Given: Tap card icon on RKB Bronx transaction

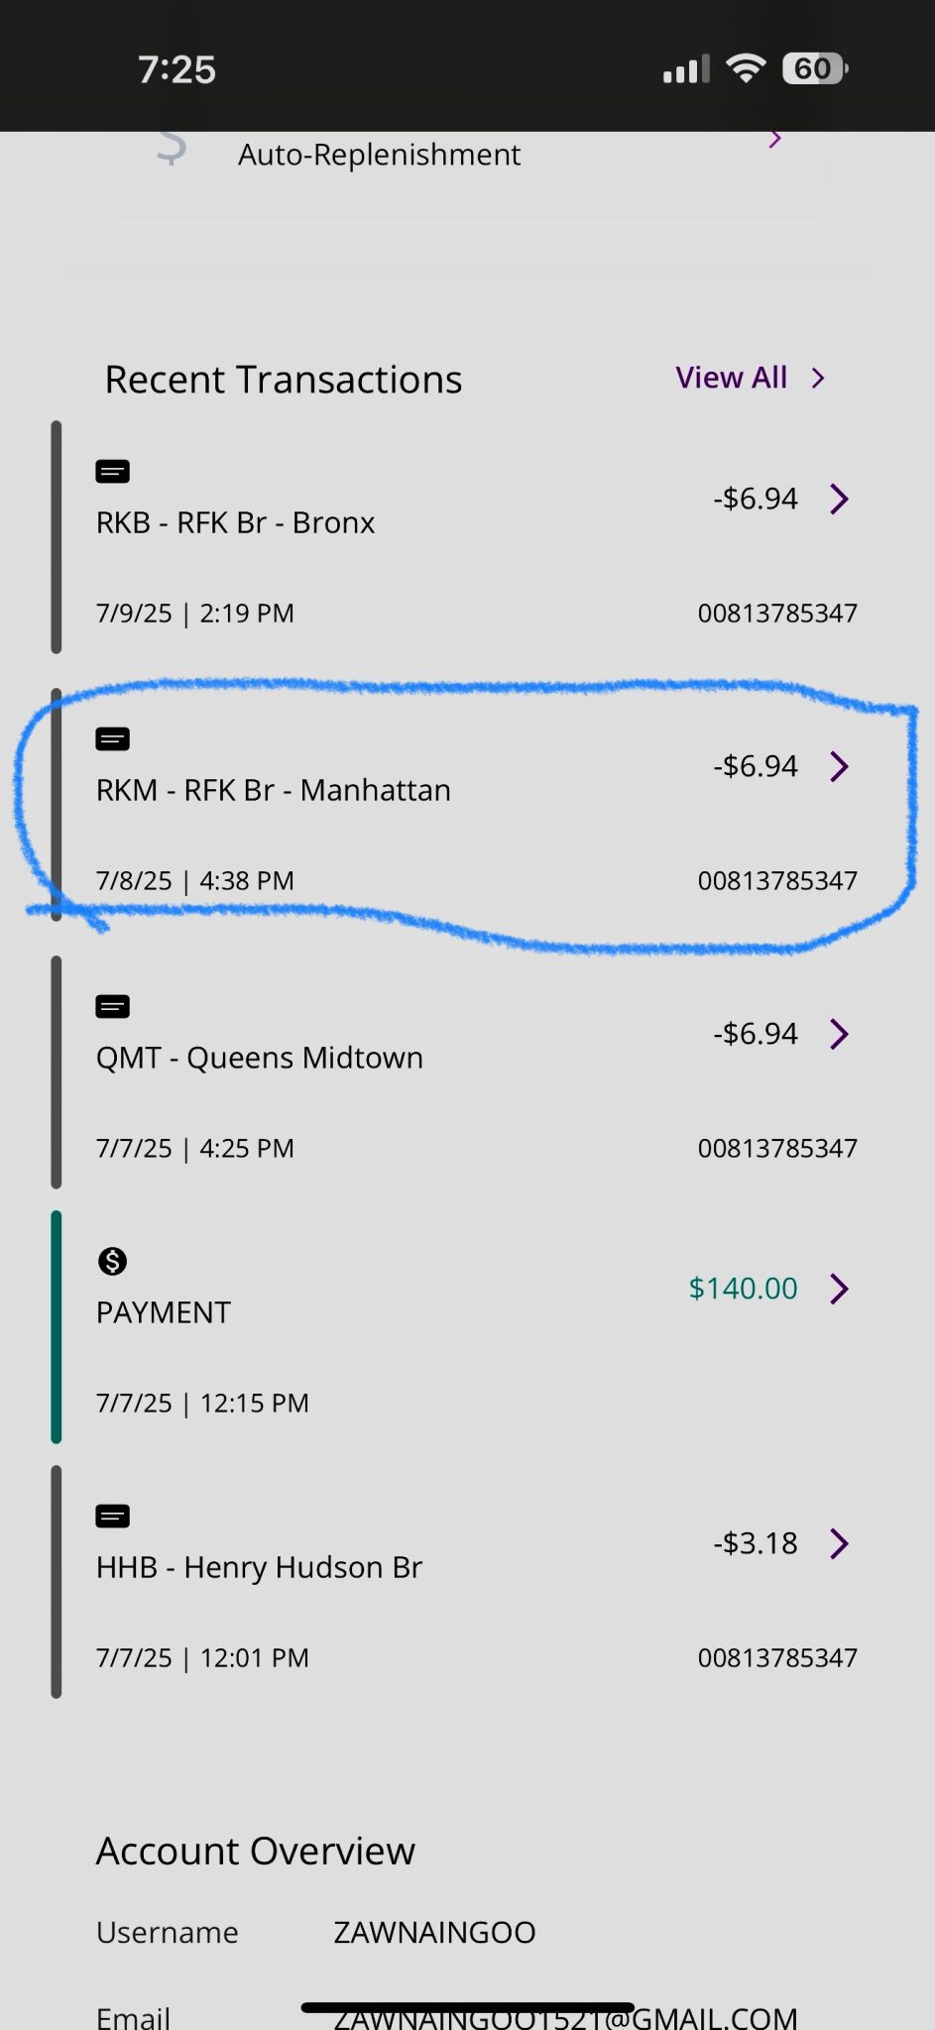Looking at the screenshot, I should tap(112, 472).
